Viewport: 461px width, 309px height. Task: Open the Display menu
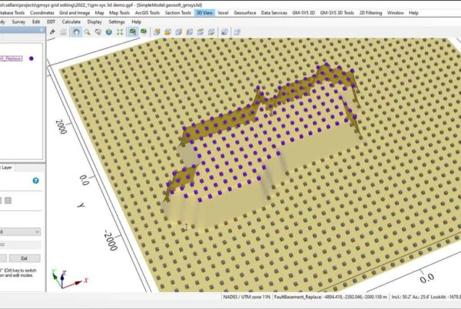(95, 21)
